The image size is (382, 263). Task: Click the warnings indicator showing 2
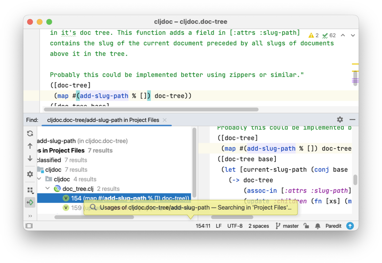313,35
